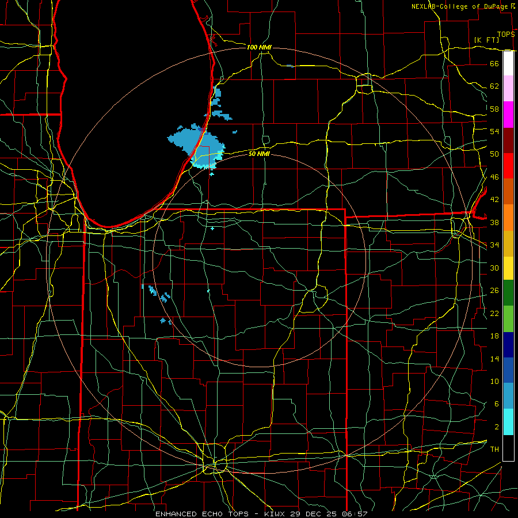This screenshot has height=518, width=518.
Task: Click the black TH legend swatch
Action: (508, 448)
